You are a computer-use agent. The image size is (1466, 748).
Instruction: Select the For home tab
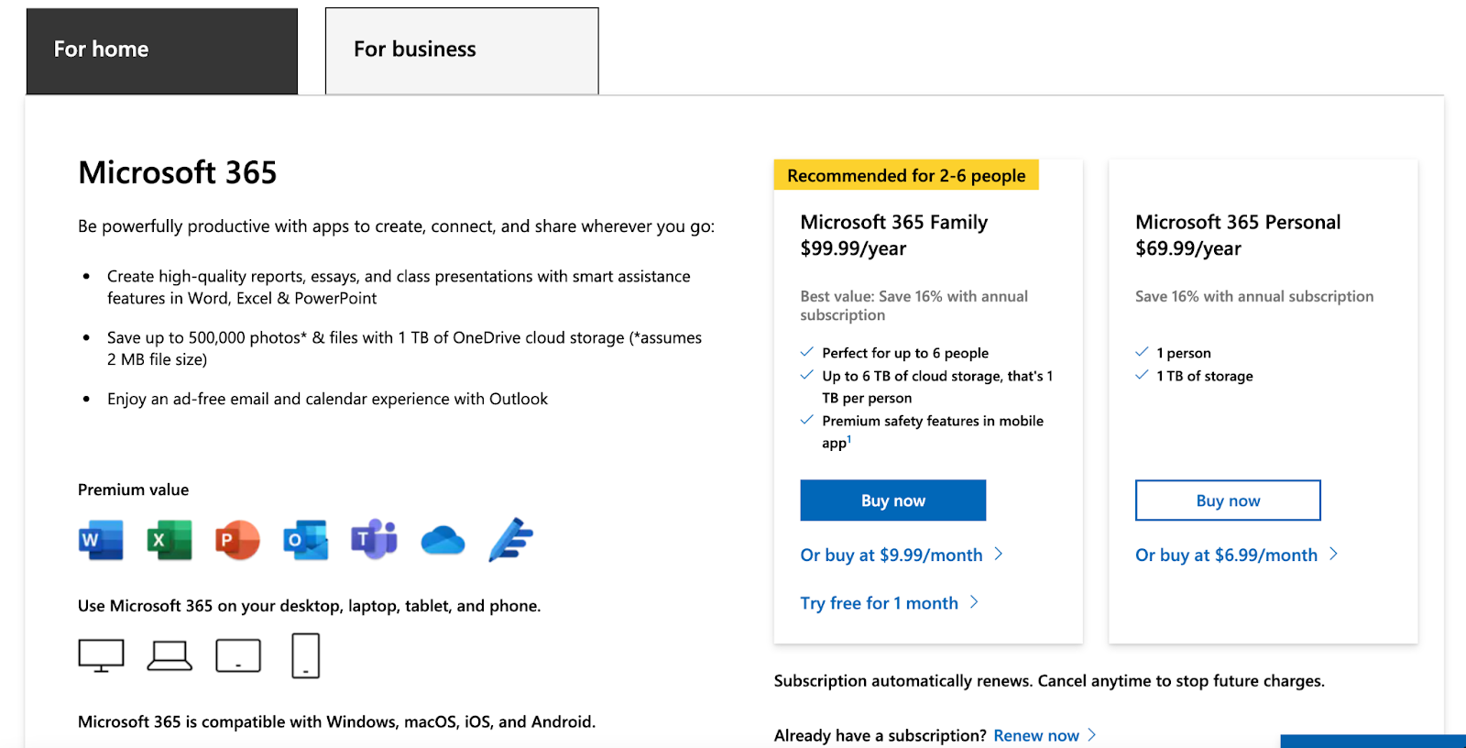[x=162, y=50]
